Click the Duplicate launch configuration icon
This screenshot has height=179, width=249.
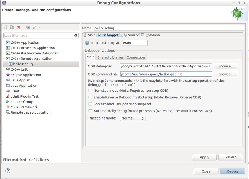(x=12, y=27)
